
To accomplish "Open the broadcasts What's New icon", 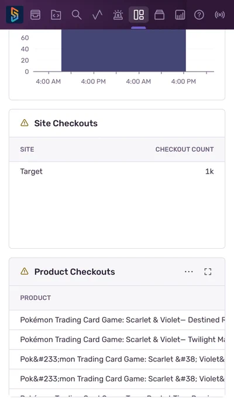I will click(219, 15).
